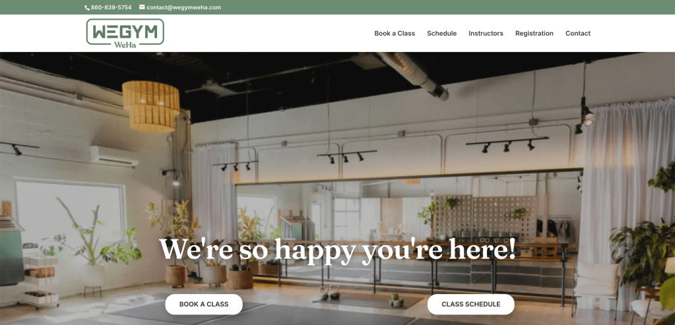The image size is (675, 325).
Task: Click the "We're so happy you're here!" heading
Action: pos(337,249)
